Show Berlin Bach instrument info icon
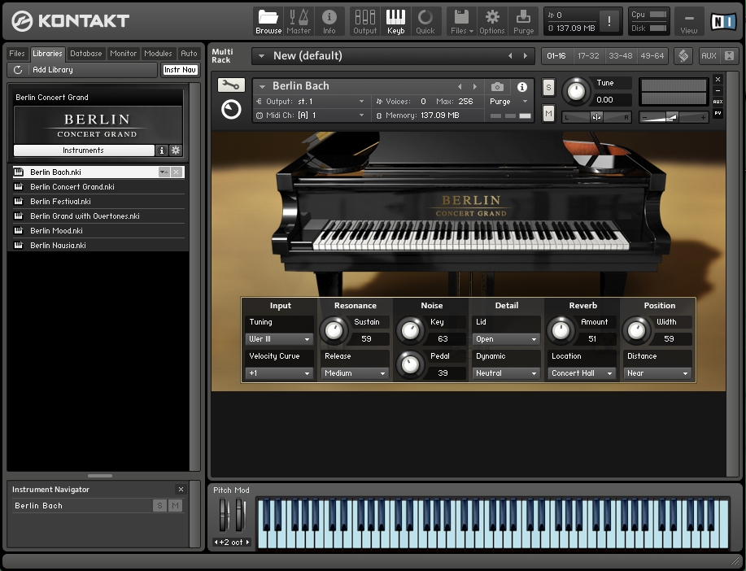Screen dimensions: 746x571 coord(522,86)
